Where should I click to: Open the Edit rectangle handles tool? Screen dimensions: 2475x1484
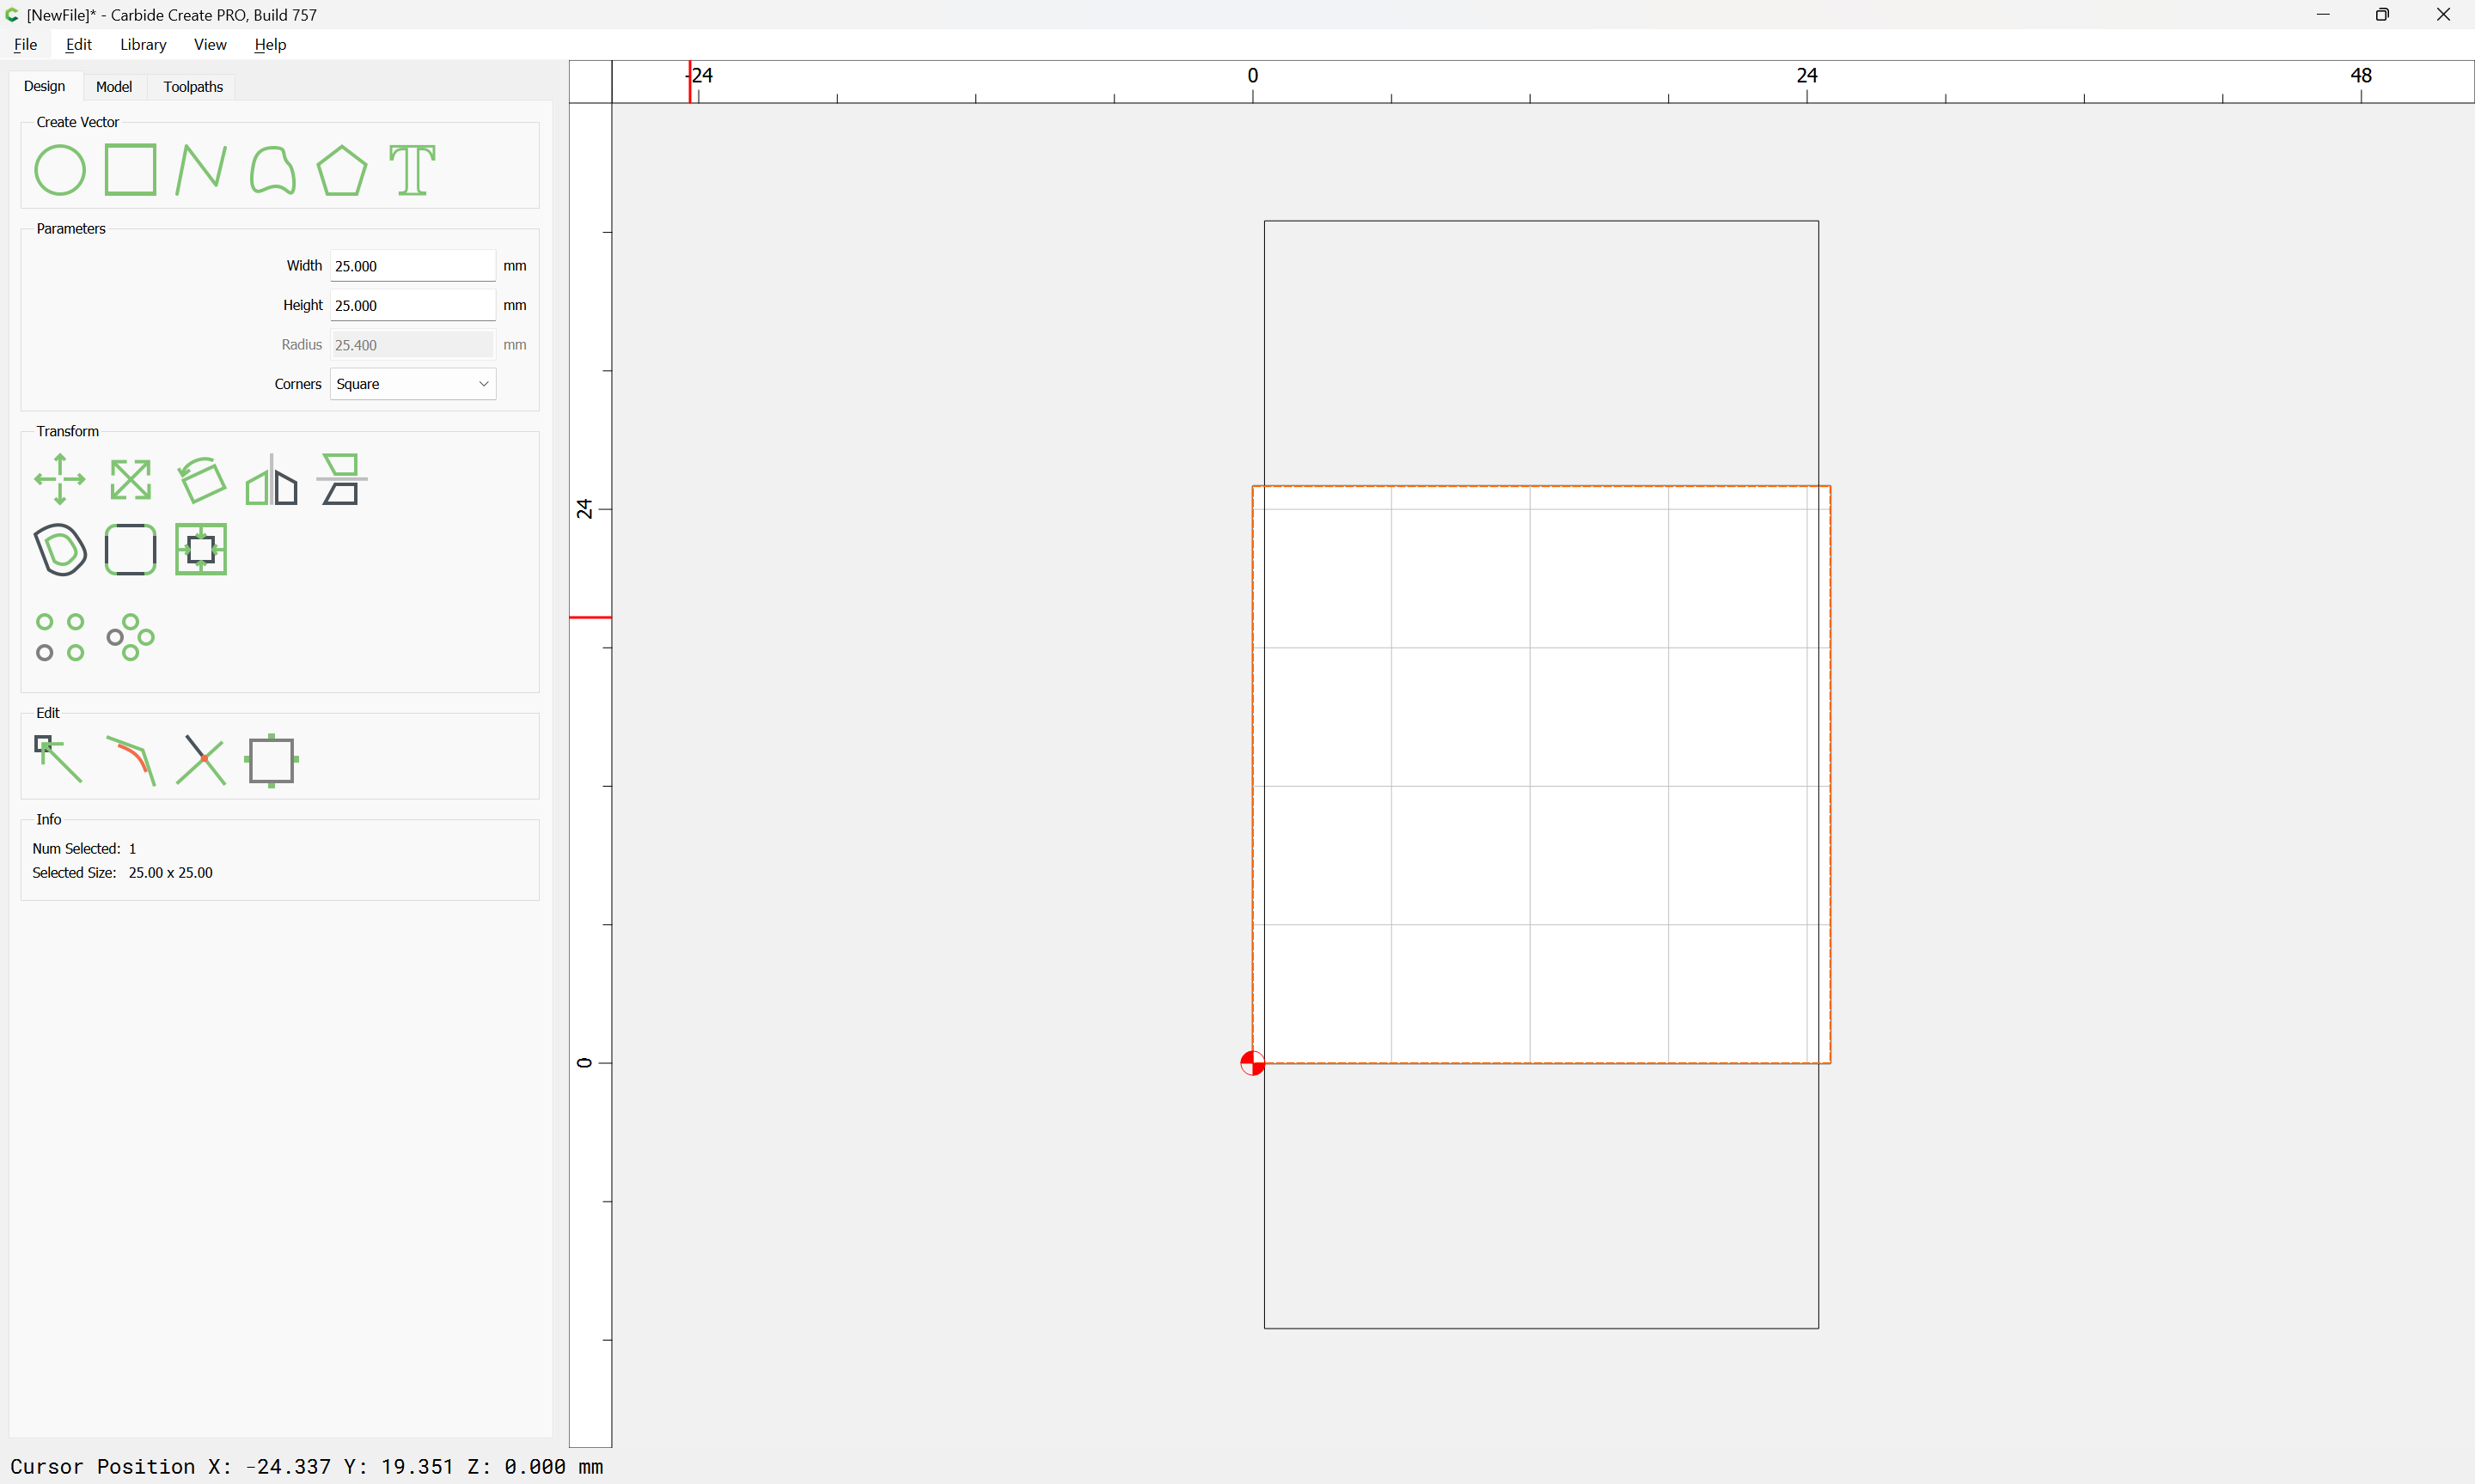click(x=272, y=760)
